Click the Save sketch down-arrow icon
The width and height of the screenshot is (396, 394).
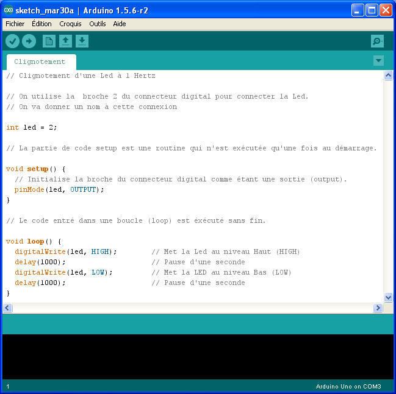82,41
